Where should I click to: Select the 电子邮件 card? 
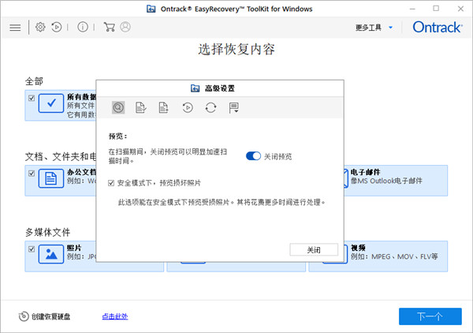click(396, 180)
